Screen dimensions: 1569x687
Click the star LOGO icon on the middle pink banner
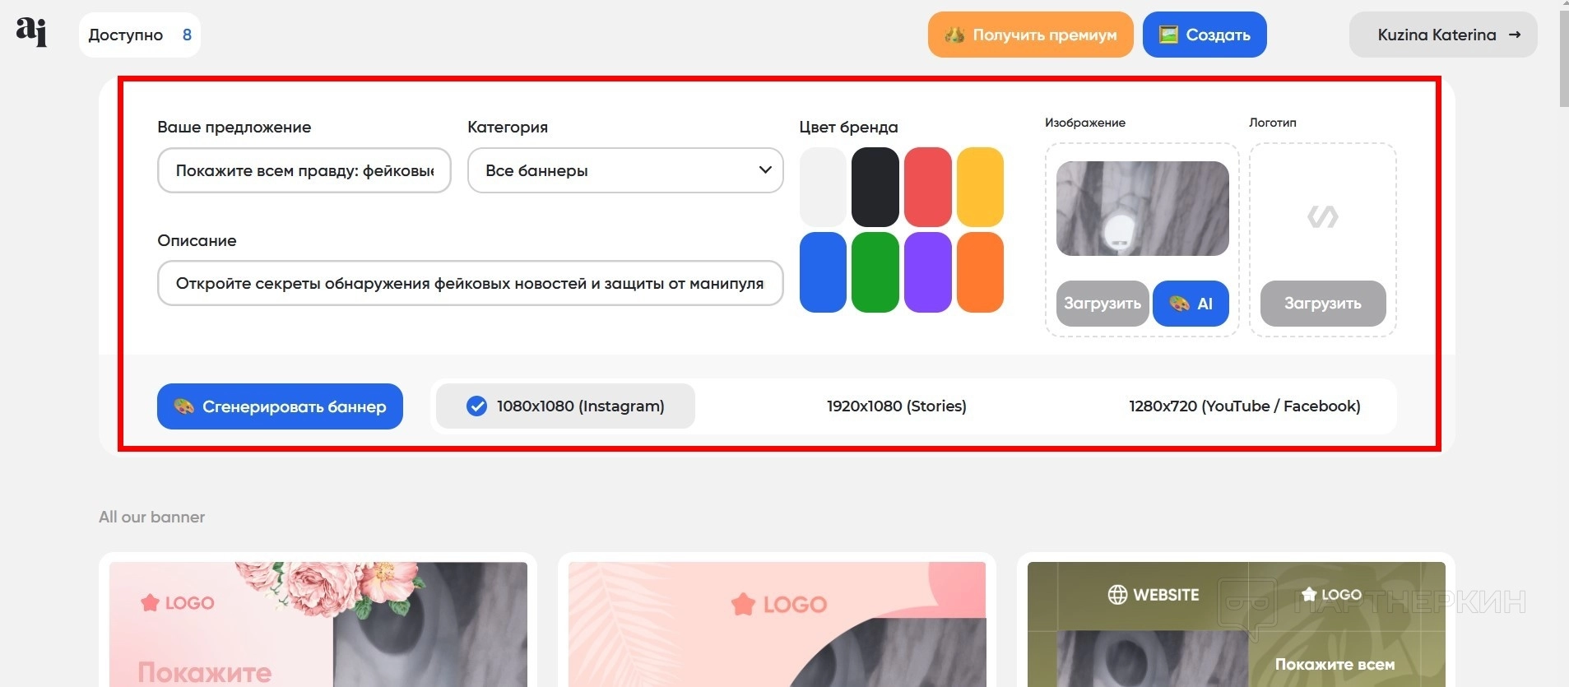point(743,605)
